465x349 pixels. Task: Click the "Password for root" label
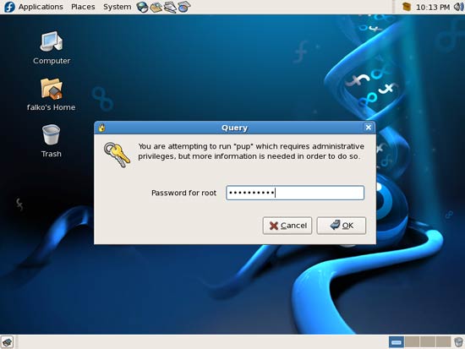[x=183, y=193]
